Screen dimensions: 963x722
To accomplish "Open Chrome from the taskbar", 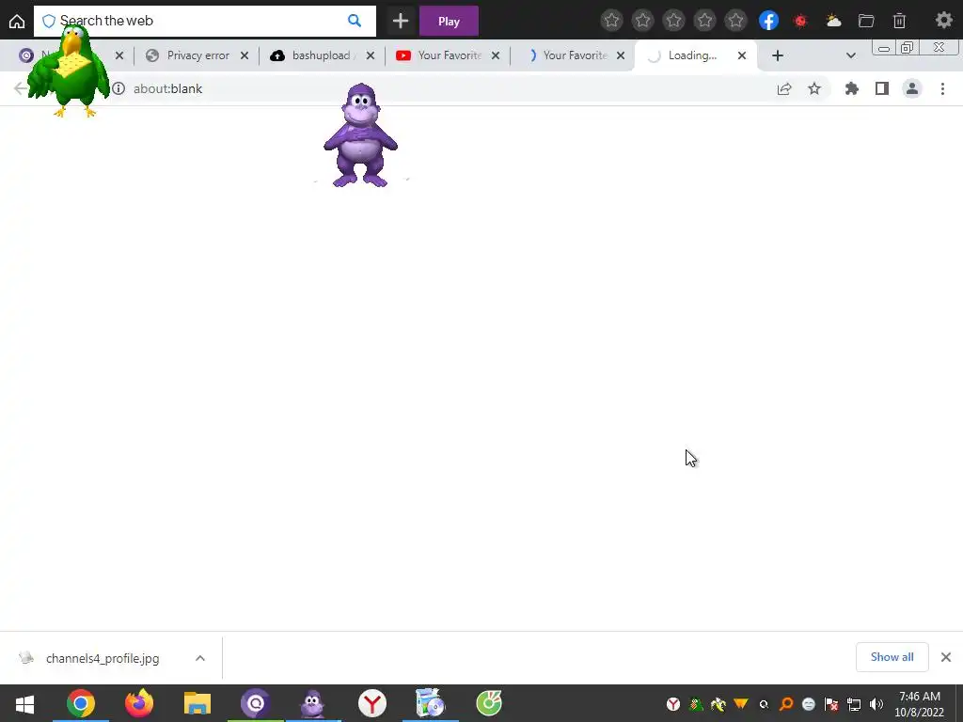I will pos(81,703).
